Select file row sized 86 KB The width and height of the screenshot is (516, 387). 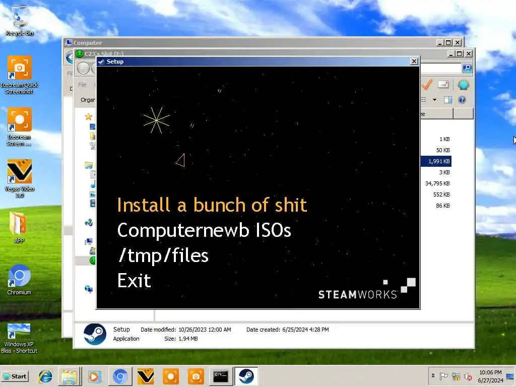pos(442,206)
